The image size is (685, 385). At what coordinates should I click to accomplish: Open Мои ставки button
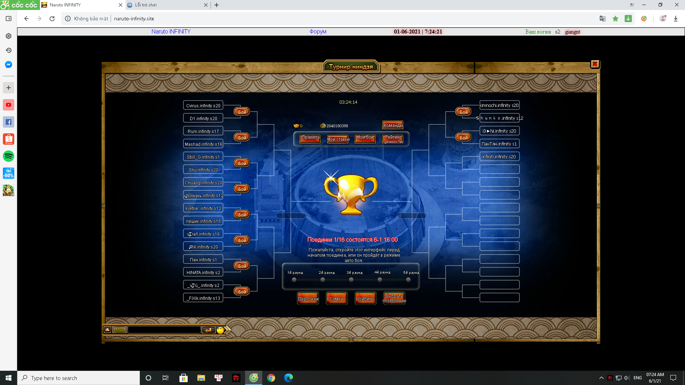click(338, 139)
